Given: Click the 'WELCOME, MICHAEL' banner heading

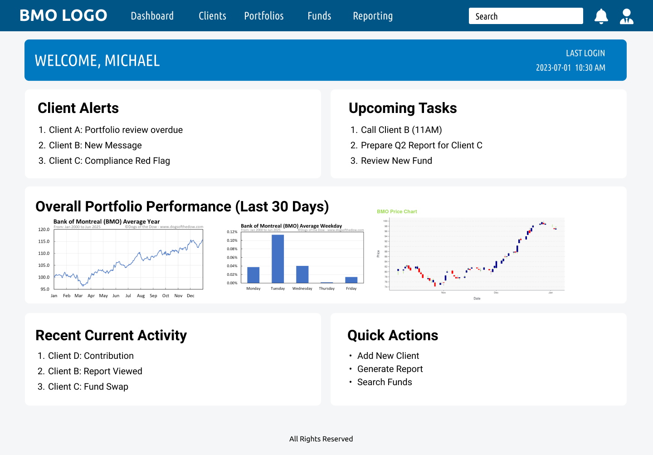Looking at the screenshot, I should tap(97, 60).
